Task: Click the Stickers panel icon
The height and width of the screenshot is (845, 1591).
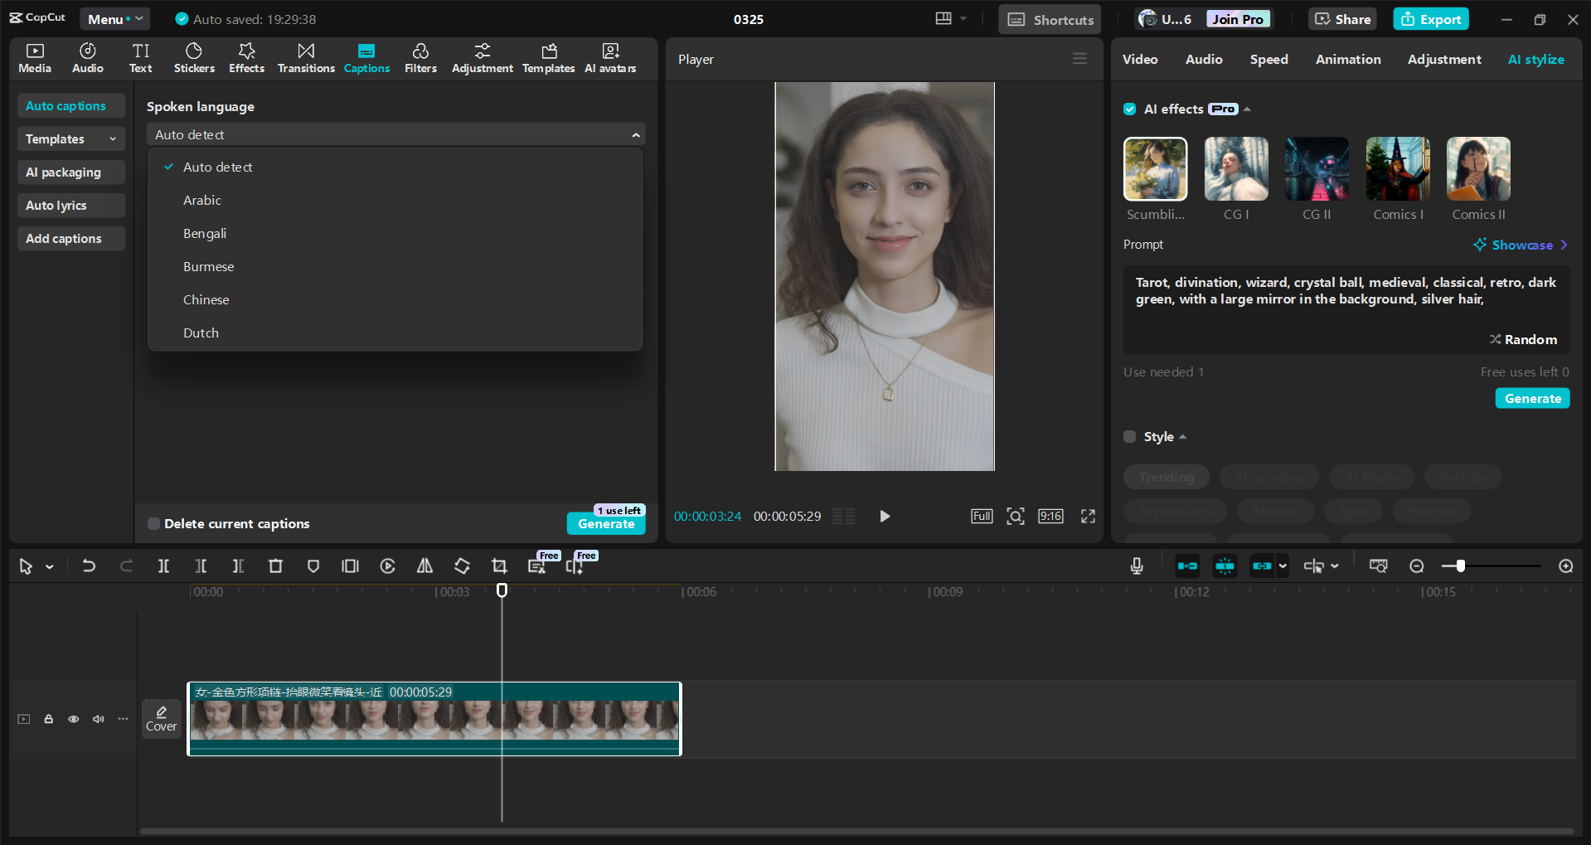Action: (x=194, y=57)
